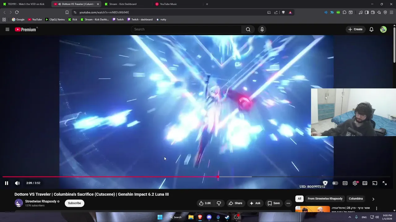Open the browser VPN shield icon
The height and width of the screenshot is (222, 396).
pyautogui.click(x=385, y=12)
